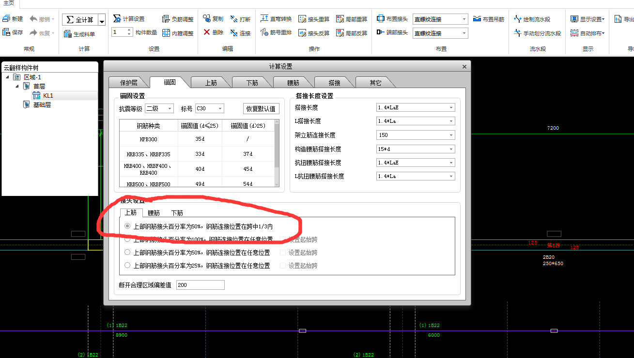Click the 删除 delete icon
This screenshot has height=358, width=634.
point(206,32)
